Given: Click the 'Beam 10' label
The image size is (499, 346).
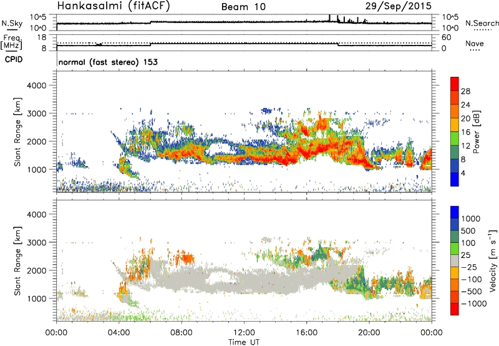Looking at the screenshot, I should click(243, 7).
